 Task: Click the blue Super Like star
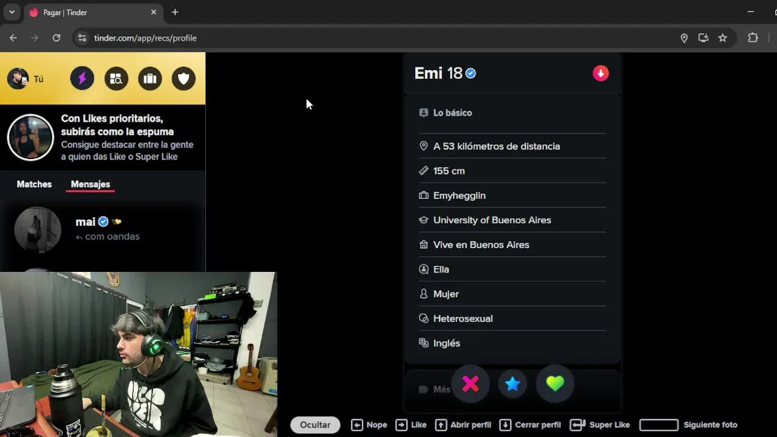point(512,384)
